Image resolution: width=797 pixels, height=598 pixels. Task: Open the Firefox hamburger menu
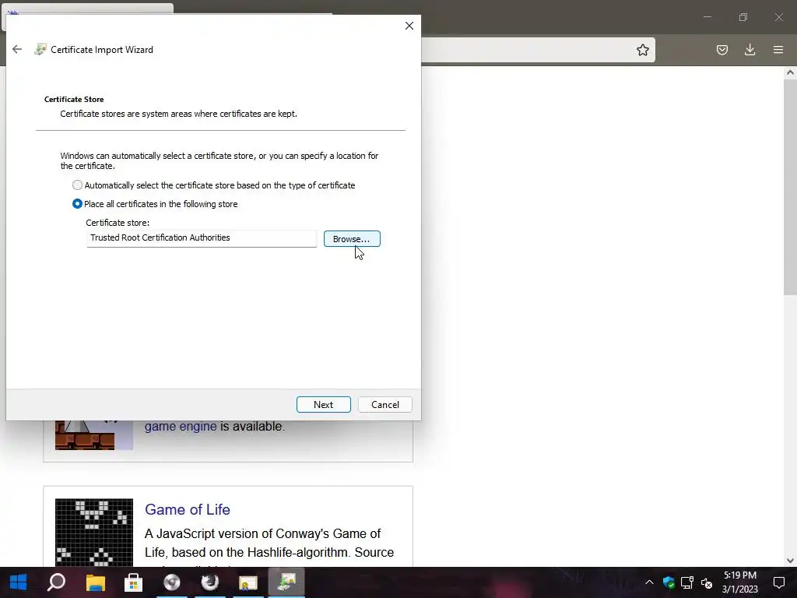coord(778,50)
